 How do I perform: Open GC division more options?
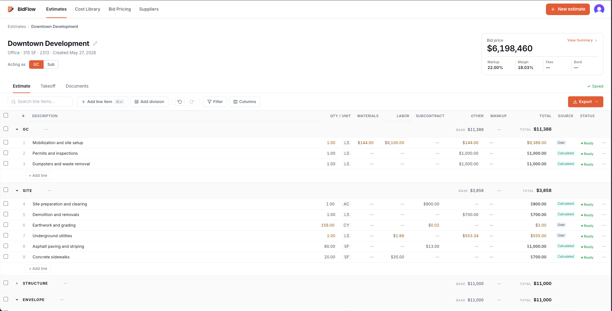tap(46, 129)
